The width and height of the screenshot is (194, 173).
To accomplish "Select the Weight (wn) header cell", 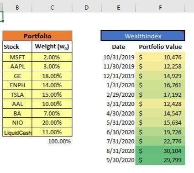I will [52, 47].
